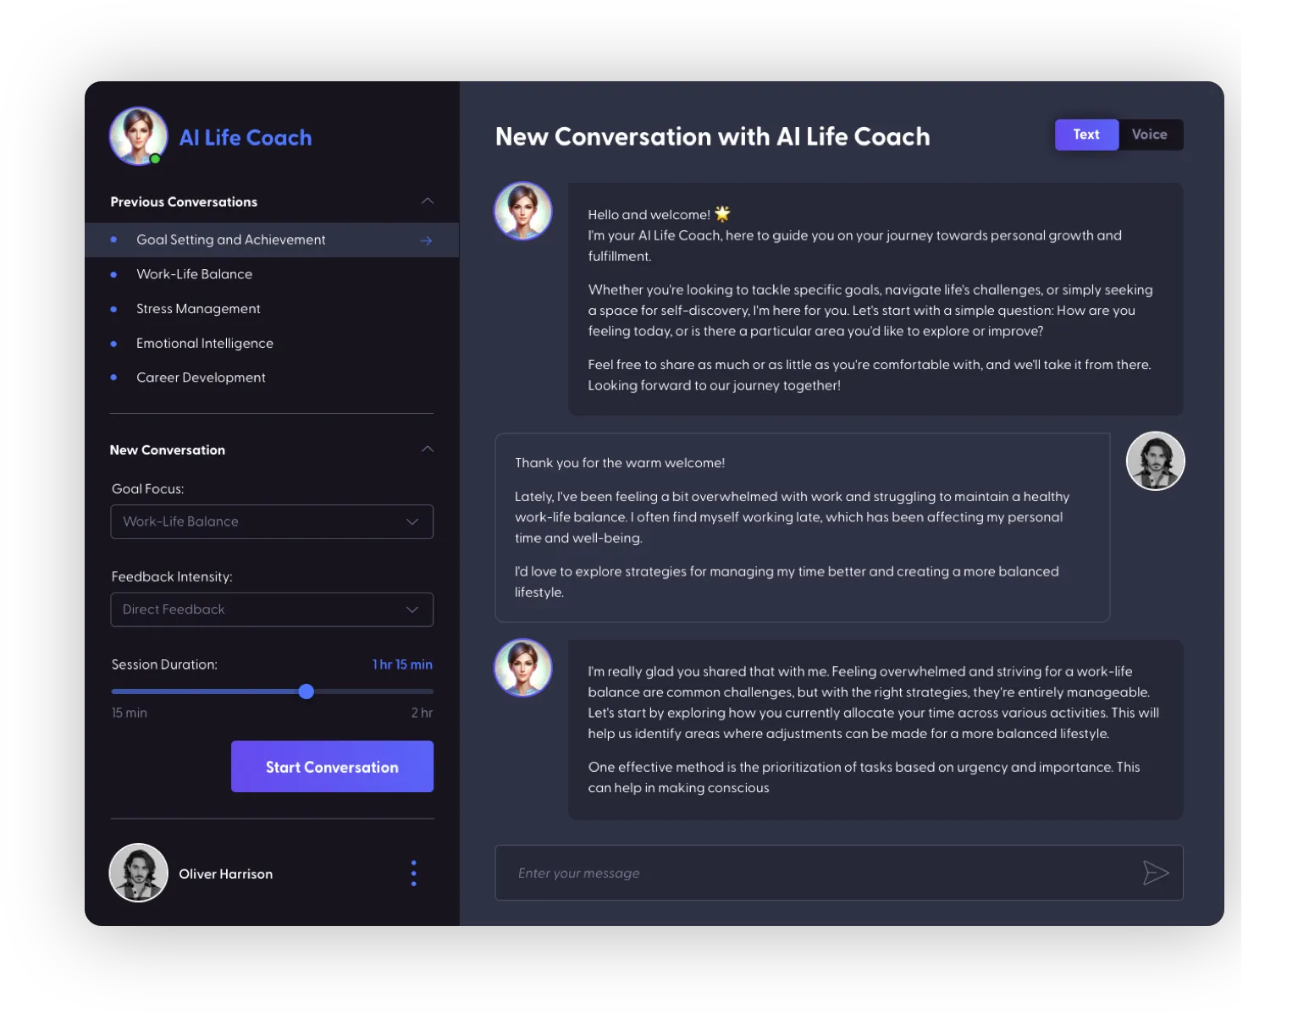Collapse the New Conversation section
Image resolution: width=1309 pixels, height=1014 pixels.
[x=428, y=449]
